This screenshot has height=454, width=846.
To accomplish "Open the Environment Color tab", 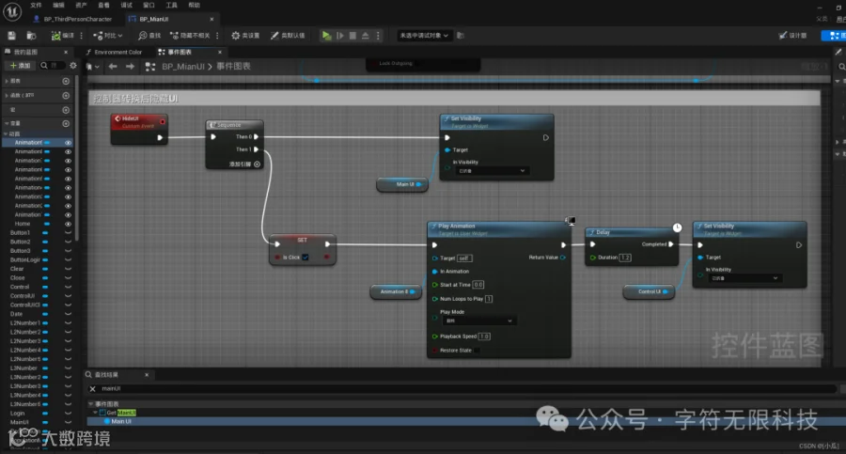I will pyautogui.click(x=117, y=52).
